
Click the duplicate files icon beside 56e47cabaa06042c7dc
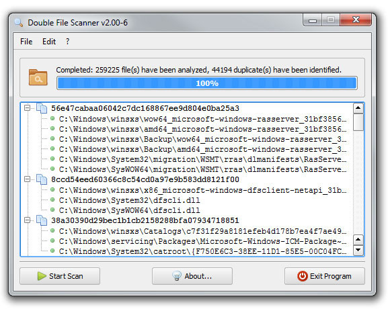click(42, 108)
